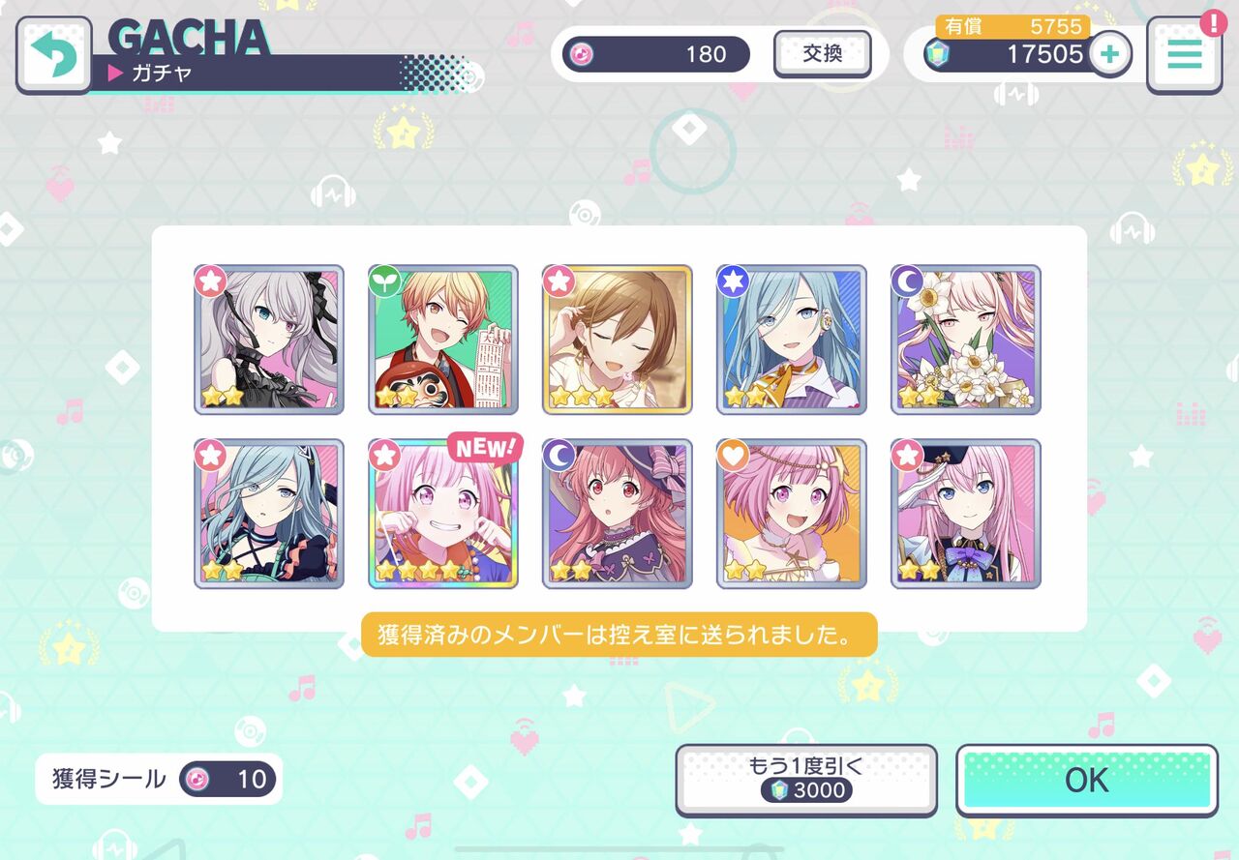Confirm results with the OK button
The height and width of the screenshot is (860, 1239).
coord(1086,780)
